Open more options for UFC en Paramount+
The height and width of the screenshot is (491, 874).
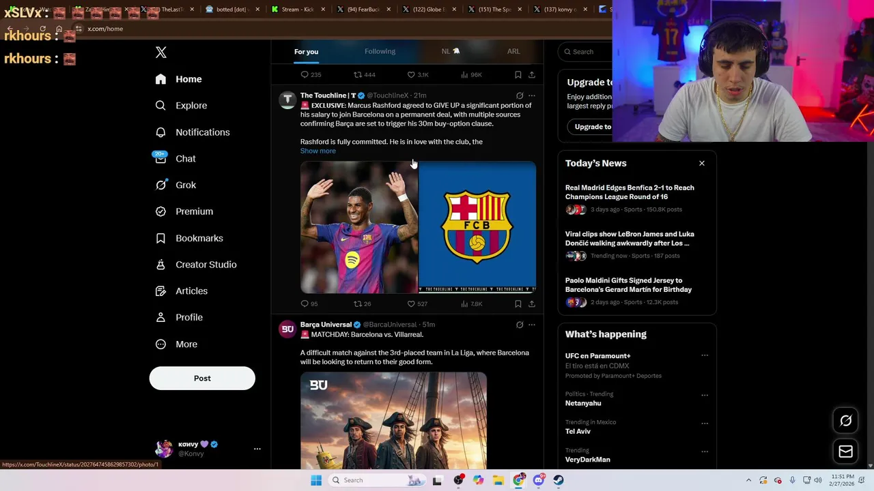point(705,355)
